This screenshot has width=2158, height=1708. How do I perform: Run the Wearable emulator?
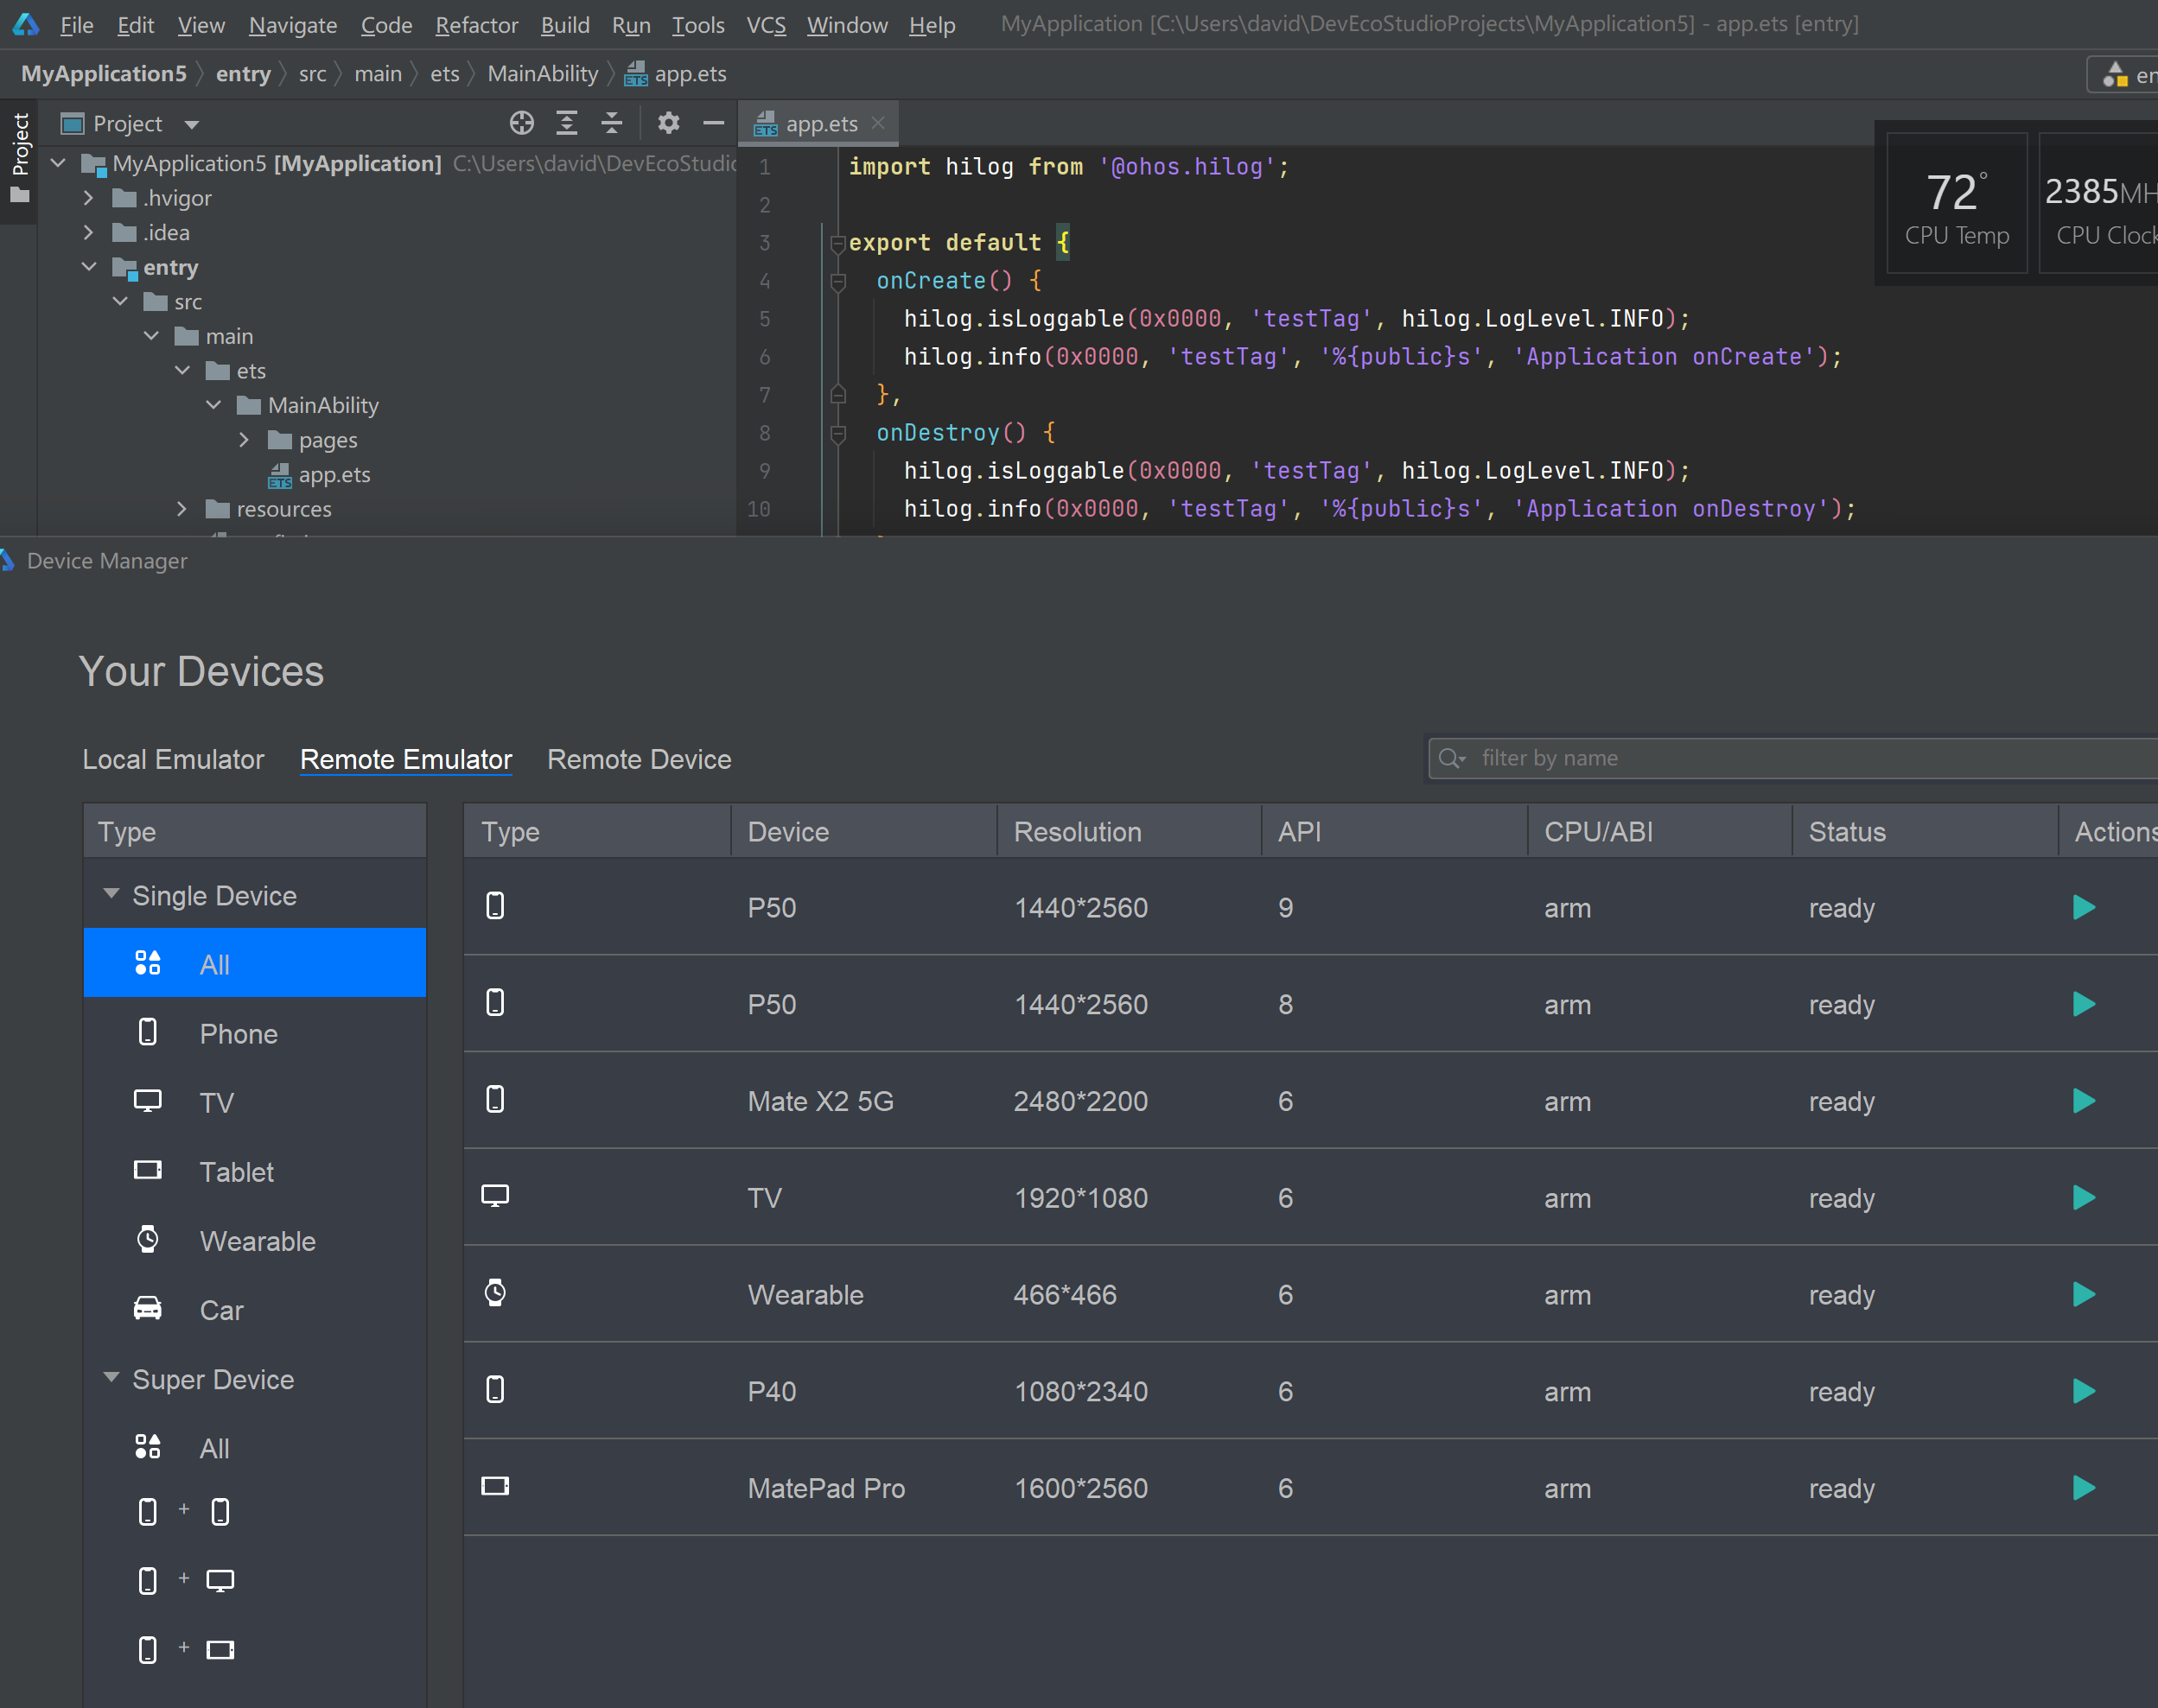(x=2084, y=1294)
